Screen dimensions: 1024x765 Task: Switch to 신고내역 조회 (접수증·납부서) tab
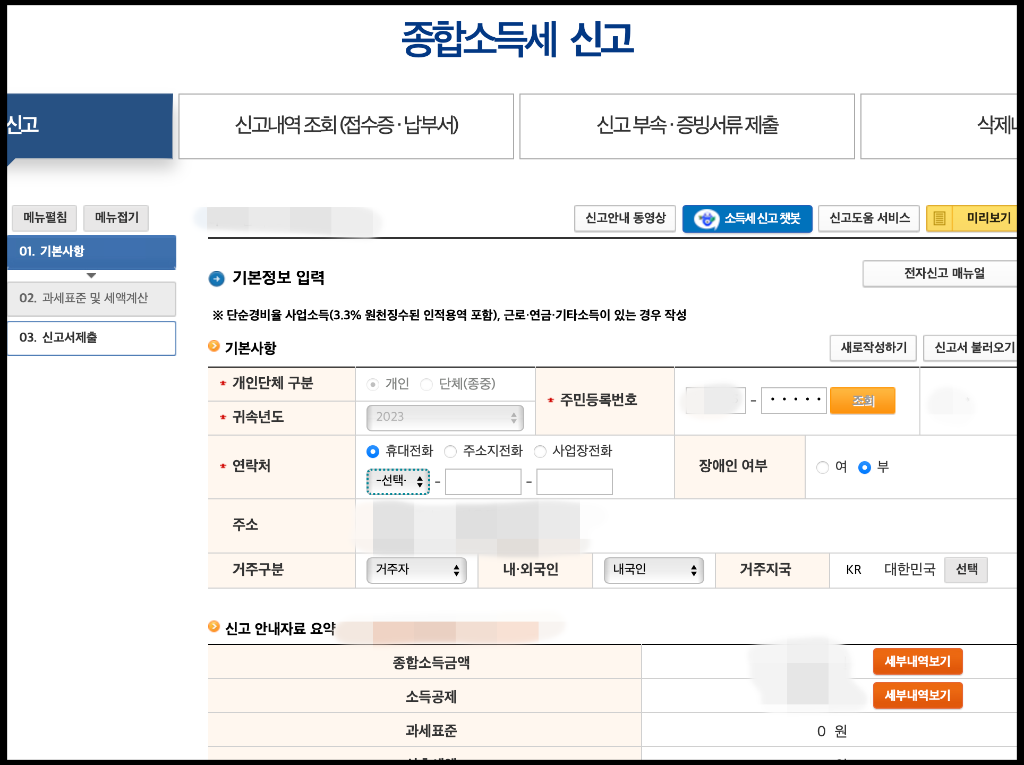point(346,126)
